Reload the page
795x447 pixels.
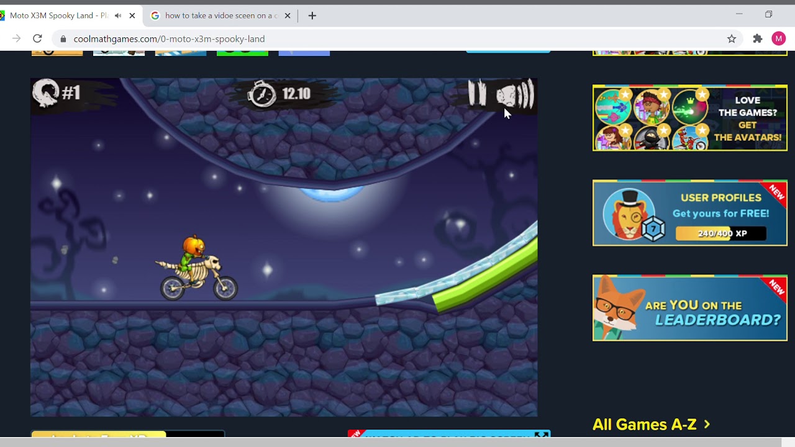click(37, 38)
